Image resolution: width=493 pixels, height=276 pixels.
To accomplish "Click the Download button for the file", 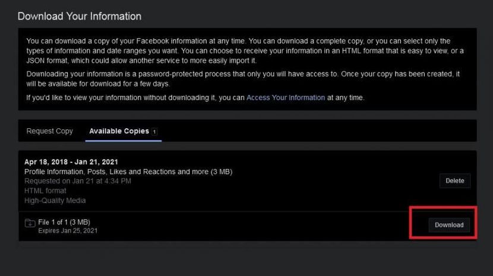I will pos(449,225).
